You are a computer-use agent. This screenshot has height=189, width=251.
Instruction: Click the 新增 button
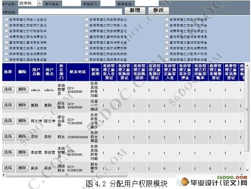coord(135,10)
